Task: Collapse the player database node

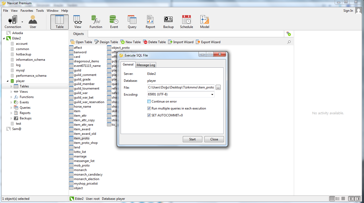Action: pyautogui.click(x=7, y=81)
